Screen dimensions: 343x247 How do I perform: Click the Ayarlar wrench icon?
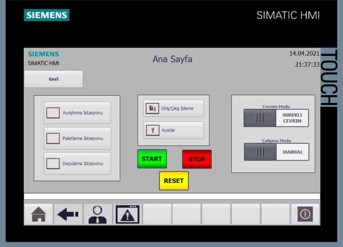tap(152, 130)
